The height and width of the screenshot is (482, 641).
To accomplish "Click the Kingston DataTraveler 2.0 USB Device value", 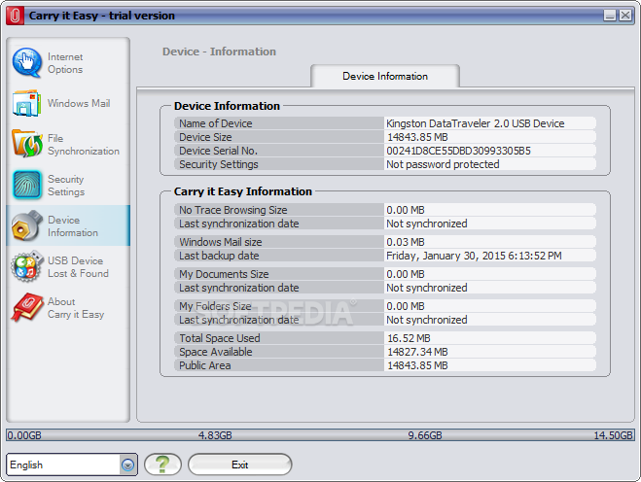I will coord(475,123).
